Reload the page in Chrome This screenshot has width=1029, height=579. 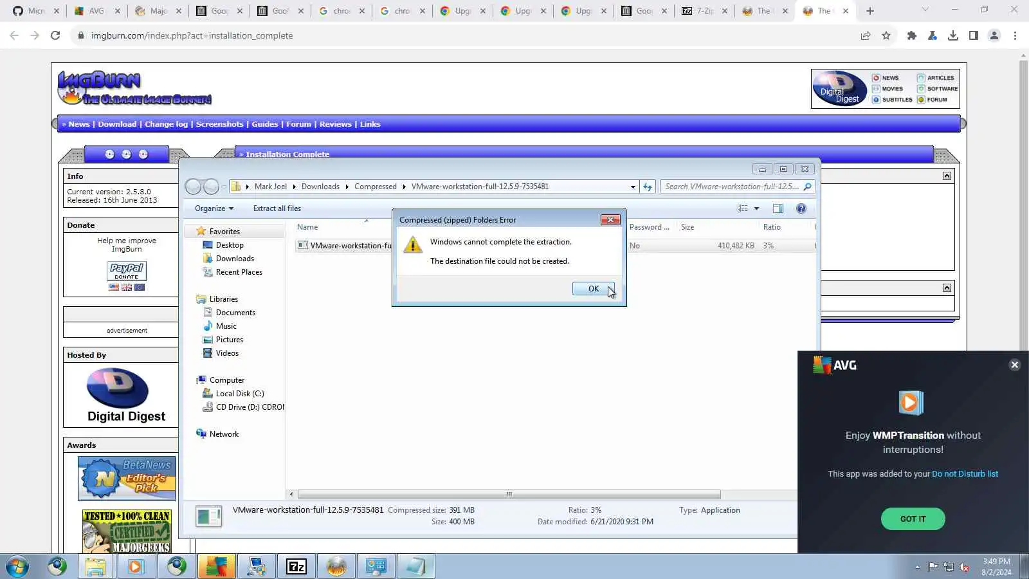[55, 35]
